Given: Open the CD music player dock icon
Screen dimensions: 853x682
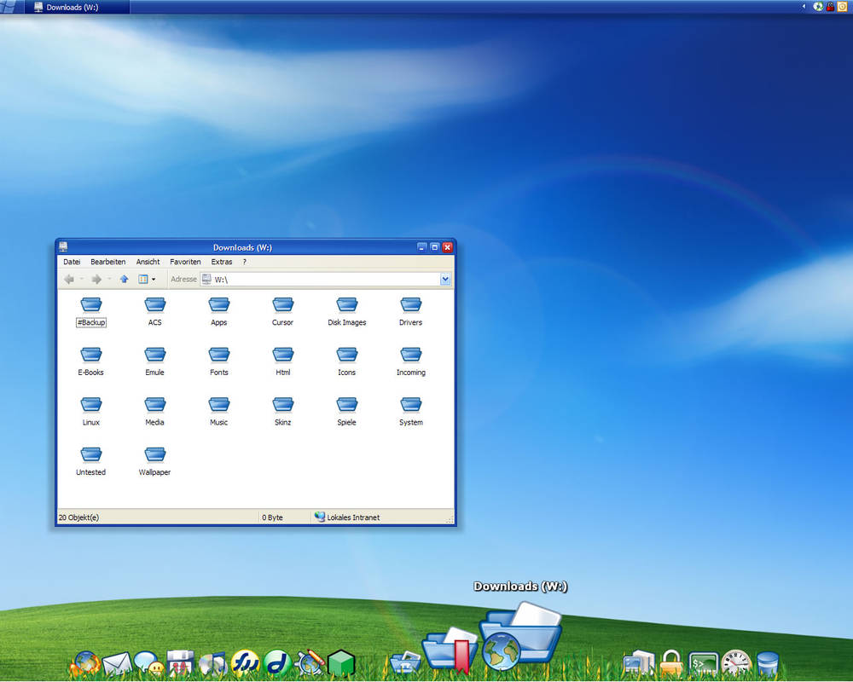Looking at the screenshot, I should 212,663.
